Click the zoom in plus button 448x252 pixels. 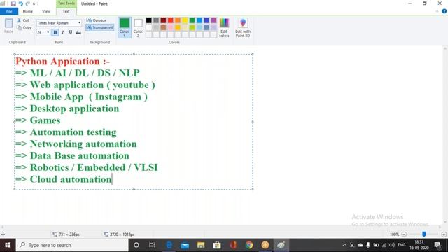click(x=444, y=234)
